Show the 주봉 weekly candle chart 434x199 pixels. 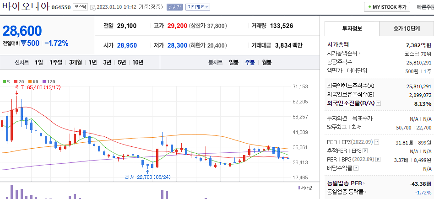coord(250,63)
